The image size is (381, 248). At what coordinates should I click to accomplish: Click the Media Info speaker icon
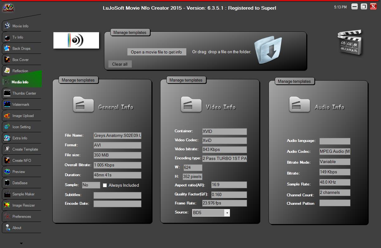(7, 82)
